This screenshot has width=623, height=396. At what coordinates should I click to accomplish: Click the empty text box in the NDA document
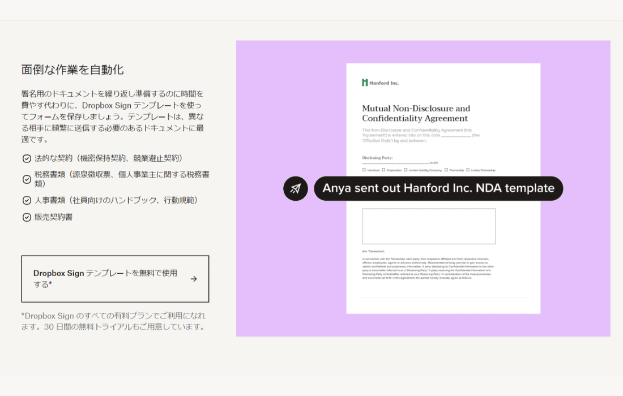tap(429, 226)
